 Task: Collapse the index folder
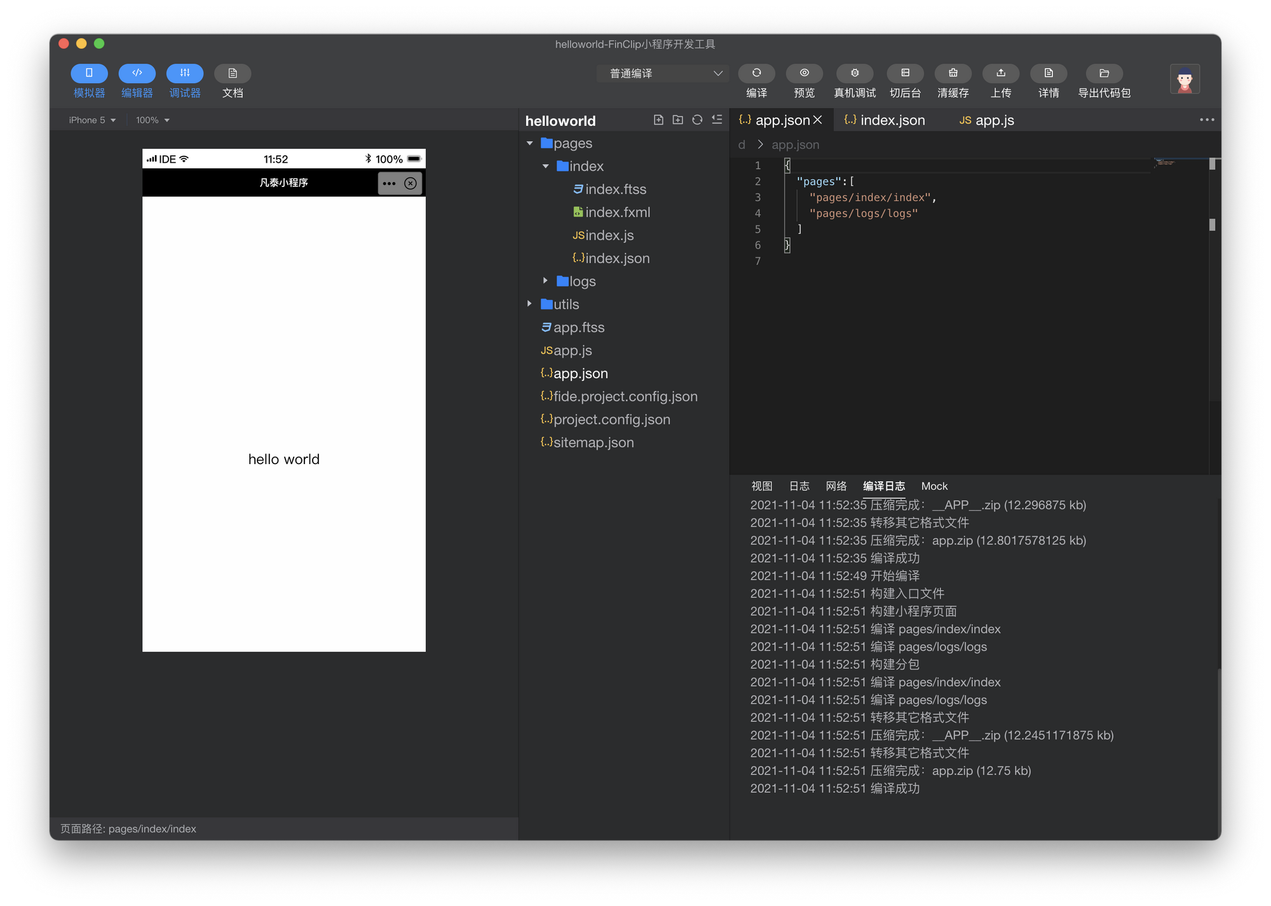click(546, 167)
